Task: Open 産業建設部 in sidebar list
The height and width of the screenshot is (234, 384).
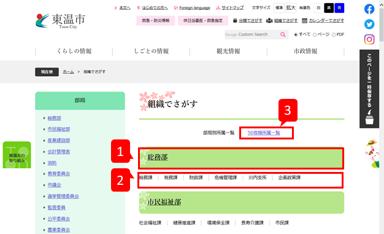Action: [59, 141]
